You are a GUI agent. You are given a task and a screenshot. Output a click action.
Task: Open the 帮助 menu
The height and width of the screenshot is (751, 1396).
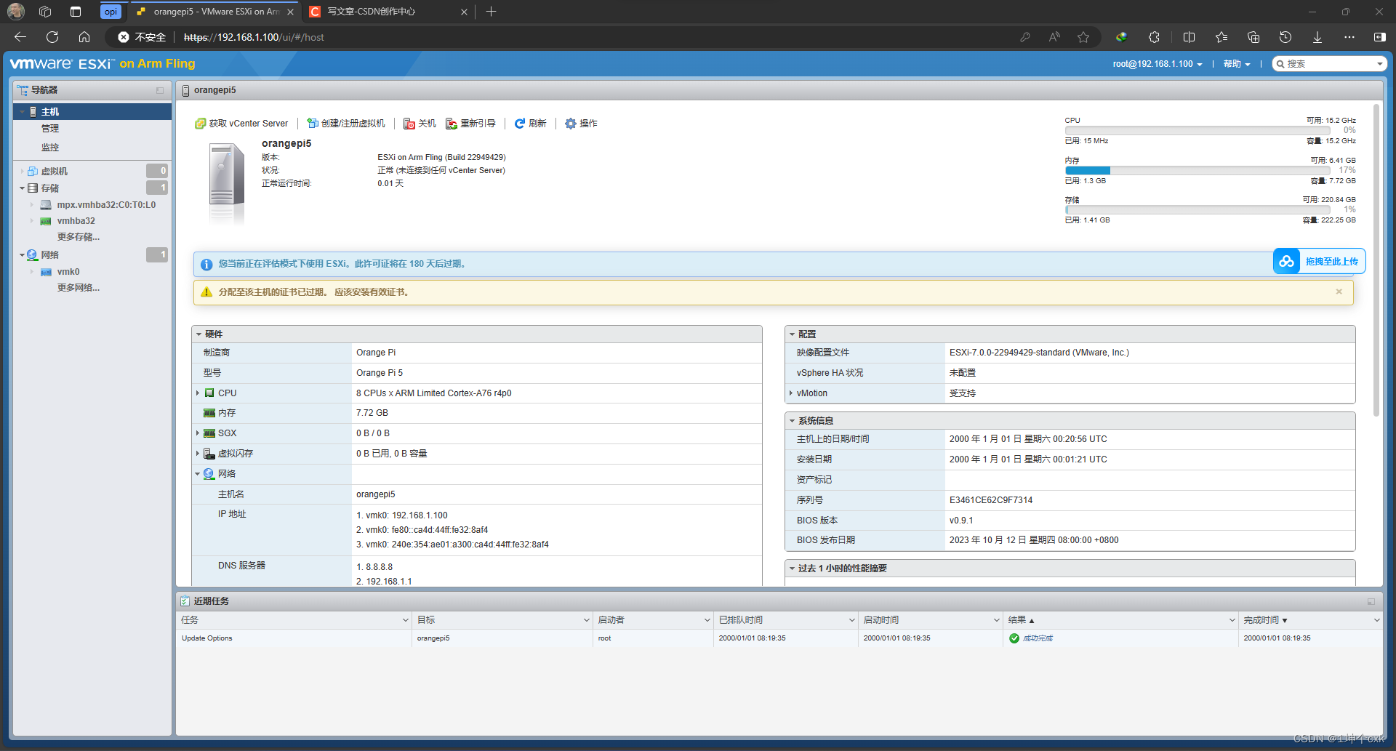(x=1234, y=63)
